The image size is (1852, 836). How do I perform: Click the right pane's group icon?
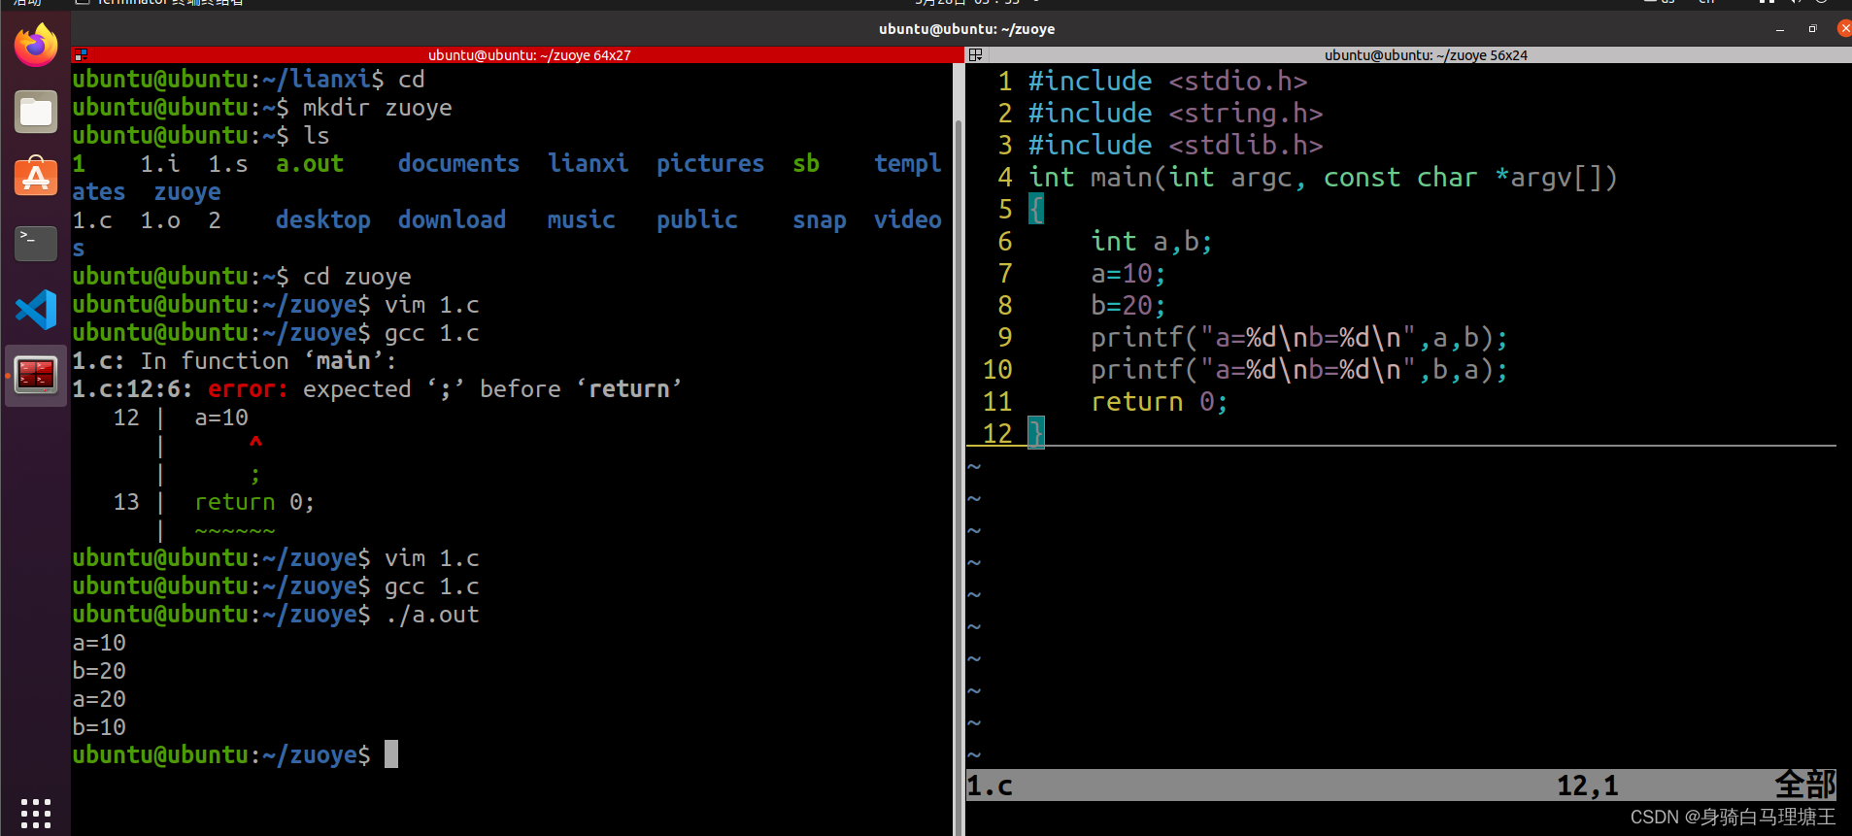click(976, 55)
